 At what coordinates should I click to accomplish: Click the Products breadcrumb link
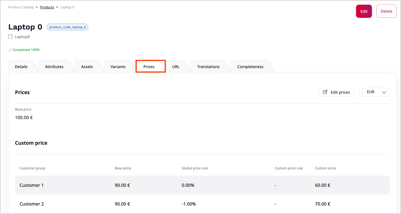pos(47,7)
